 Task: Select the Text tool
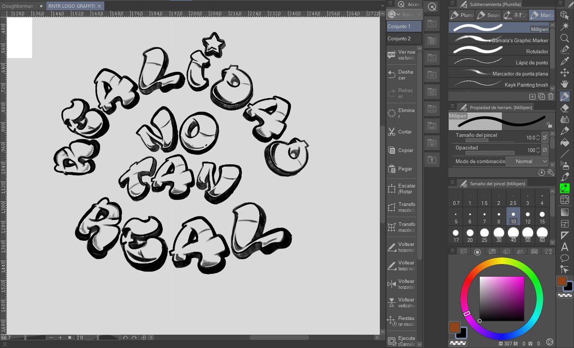[564, 247]
